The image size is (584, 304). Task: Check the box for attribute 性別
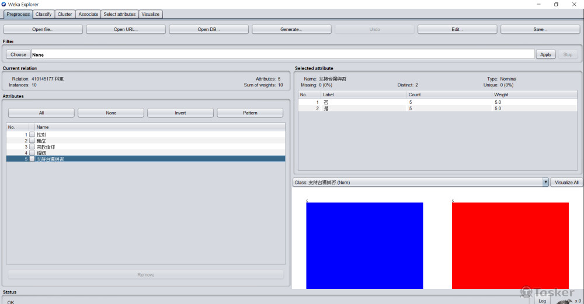click(x=32, y=135)
